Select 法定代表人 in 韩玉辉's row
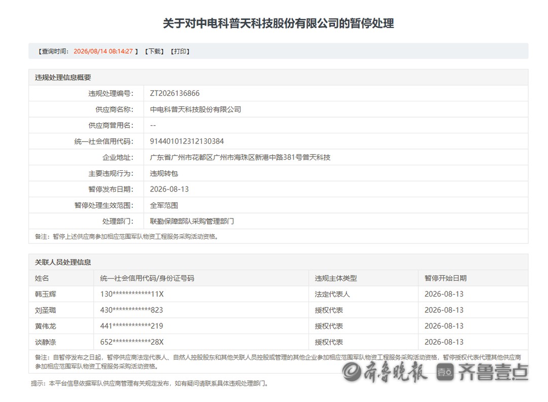The width and height of the screenshot is (548, 402). [332, 295]
